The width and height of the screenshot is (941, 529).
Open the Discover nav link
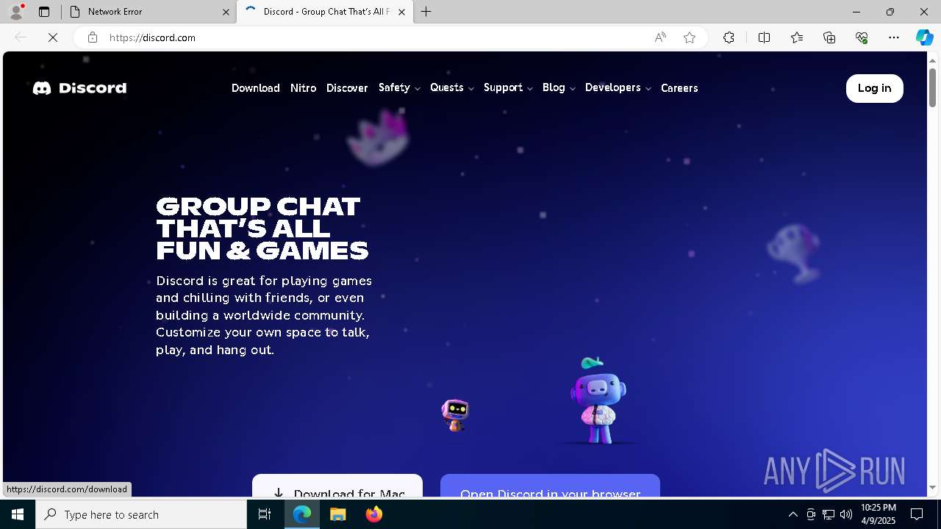click(x=347, y=88)
